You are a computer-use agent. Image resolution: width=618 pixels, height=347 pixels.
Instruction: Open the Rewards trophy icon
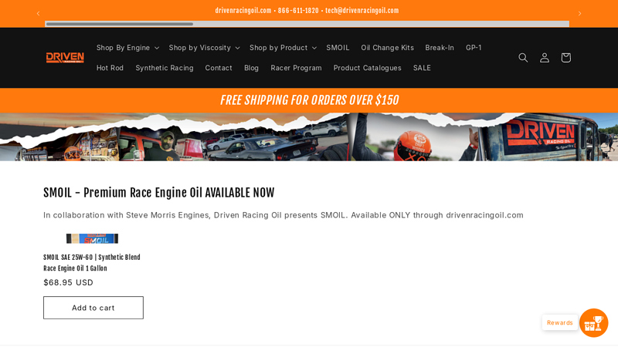(593, 322)
